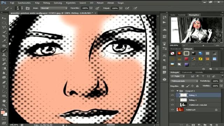Switch to the Csatornák tab
This screenshot has height=126, width=224.
pyautogui.click(x=187, y=72)
